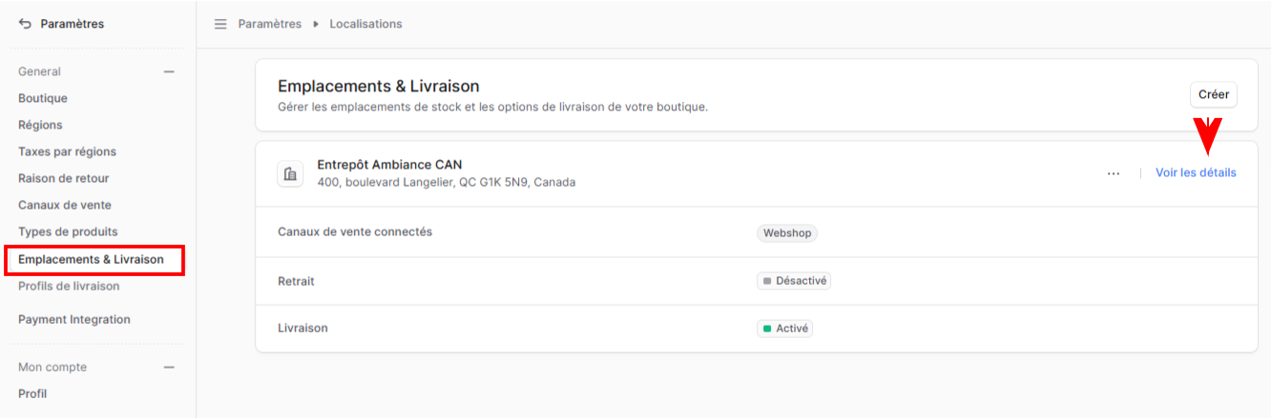Image resolution: width=1271 pixels, height=418 pixels.
Task: Open the three-dot menu for Entrepôt Ambiance CAN
Action: click(x=1114, y=173)
